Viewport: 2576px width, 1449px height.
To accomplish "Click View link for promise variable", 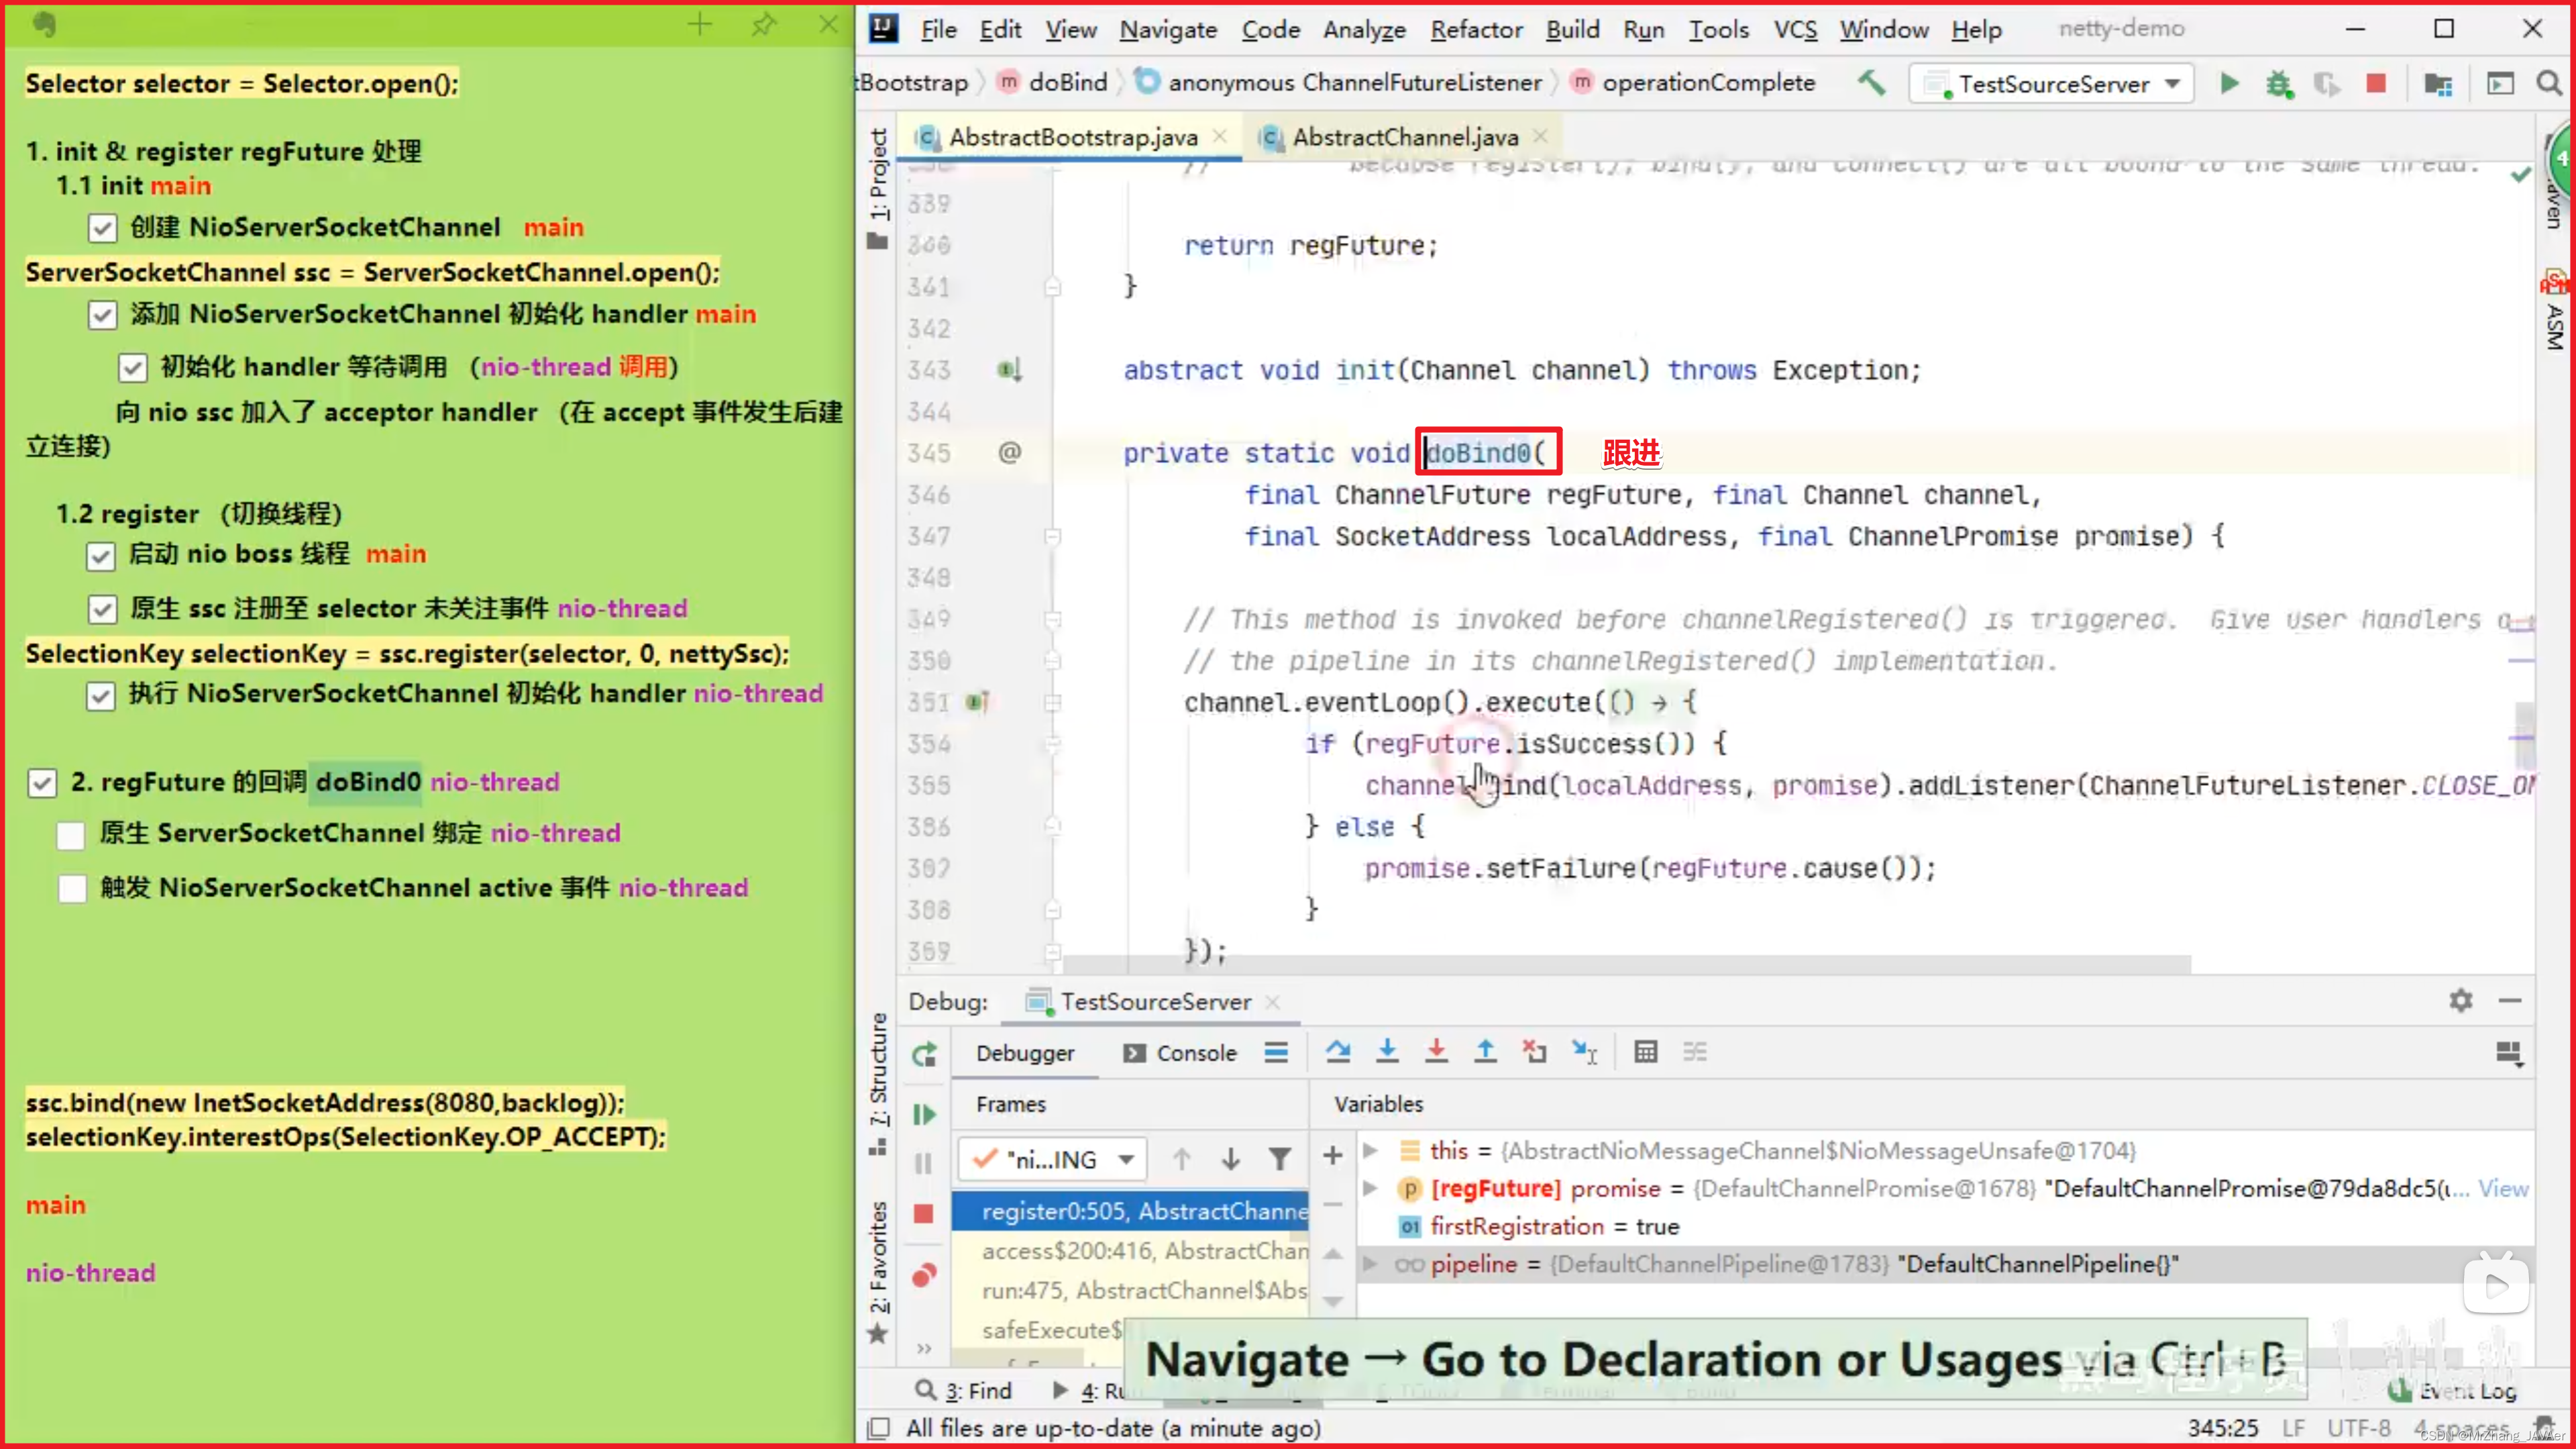I will tap(2503, 1188).
